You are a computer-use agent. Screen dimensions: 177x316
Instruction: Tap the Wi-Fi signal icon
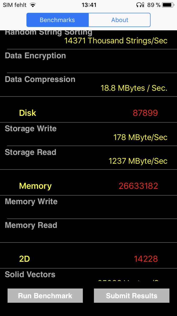[33, 5]
